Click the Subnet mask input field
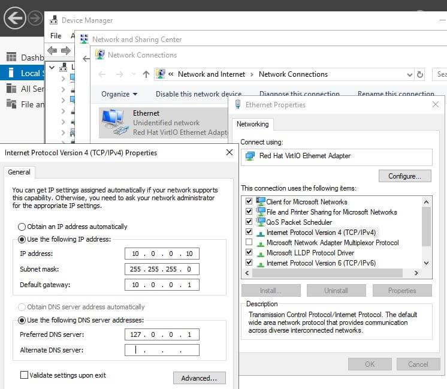Viewport: 447px width, 389px height. pyautogui.click(x=162, y=269)
